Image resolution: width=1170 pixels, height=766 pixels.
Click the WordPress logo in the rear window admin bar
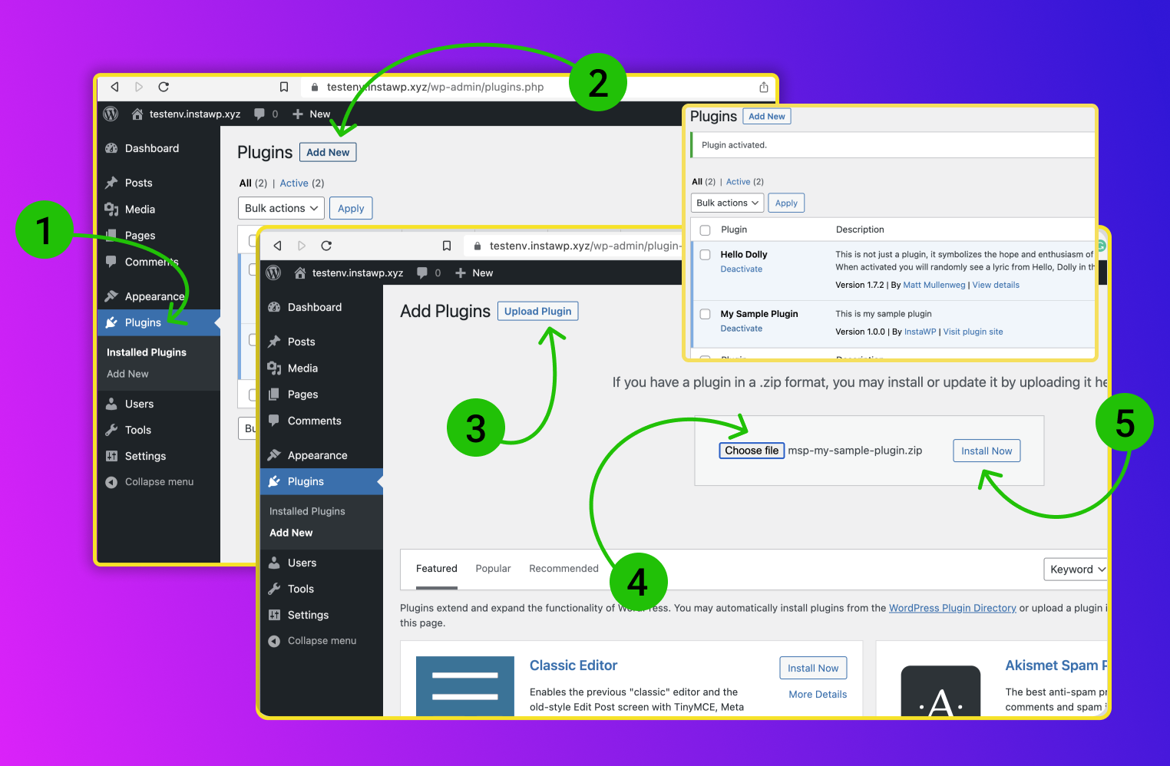tap(111, 114)
